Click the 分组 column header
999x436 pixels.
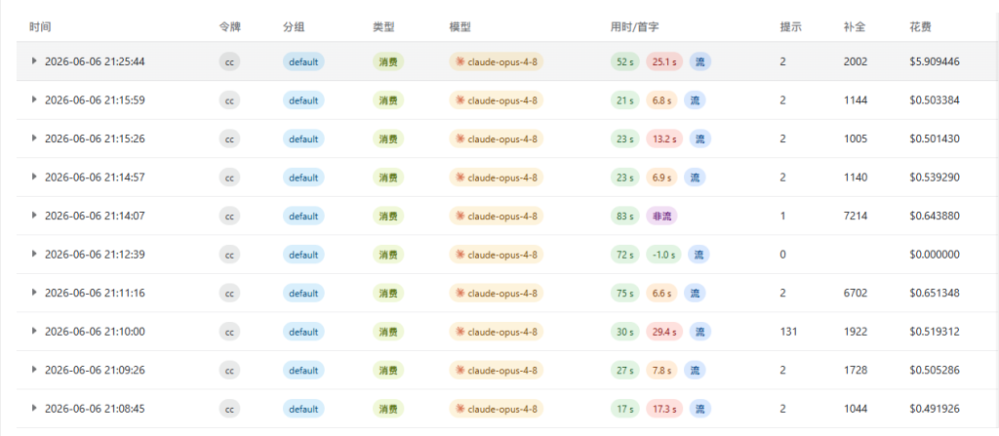[x=294, y=27]
